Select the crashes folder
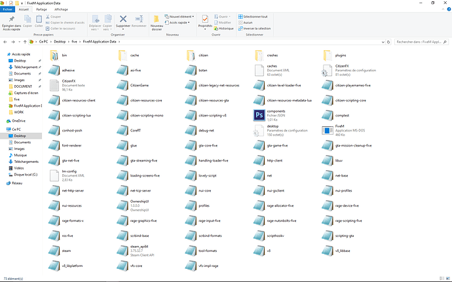The width and height of the screenshot is (452, 282). (x=267, y=56)
